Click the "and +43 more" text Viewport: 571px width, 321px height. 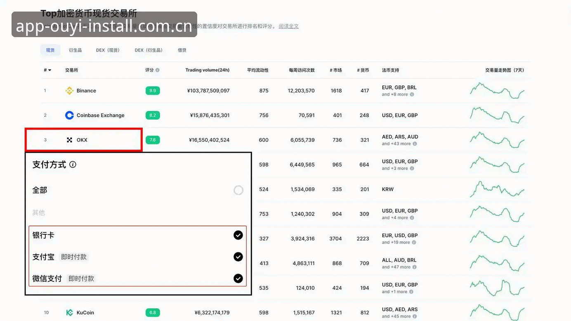point(396,144)
